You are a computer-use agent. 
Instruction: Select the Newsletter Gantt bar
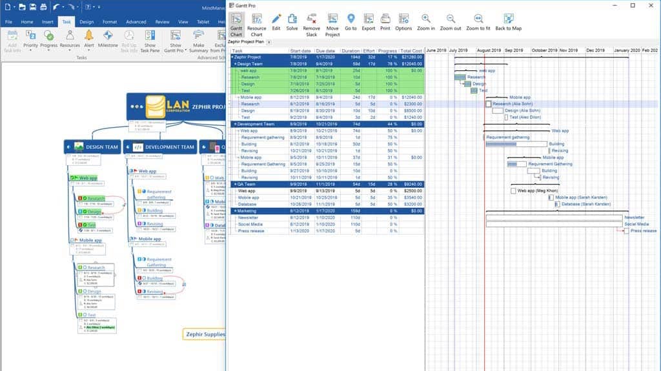coord(554,217)
